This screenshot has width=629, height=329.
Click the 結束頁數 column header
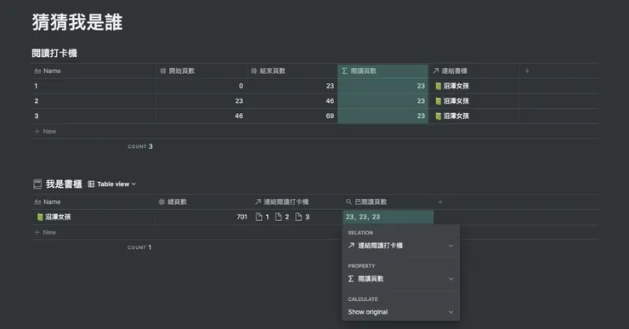point(292,71)
